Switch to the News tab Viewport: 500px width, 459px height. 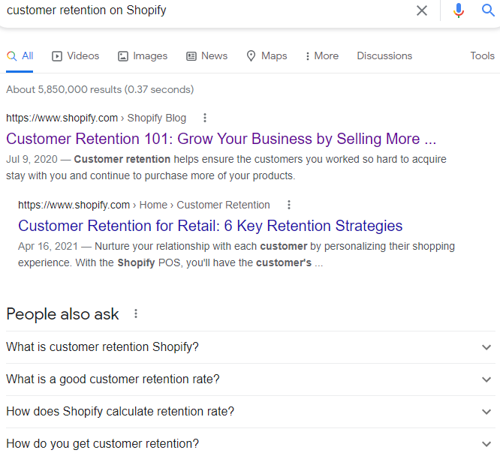coord(206,56)
